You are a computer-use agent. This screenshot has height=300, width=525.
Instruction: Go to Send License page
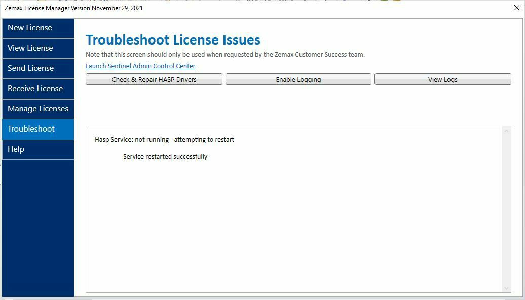[x=38, y=68]
